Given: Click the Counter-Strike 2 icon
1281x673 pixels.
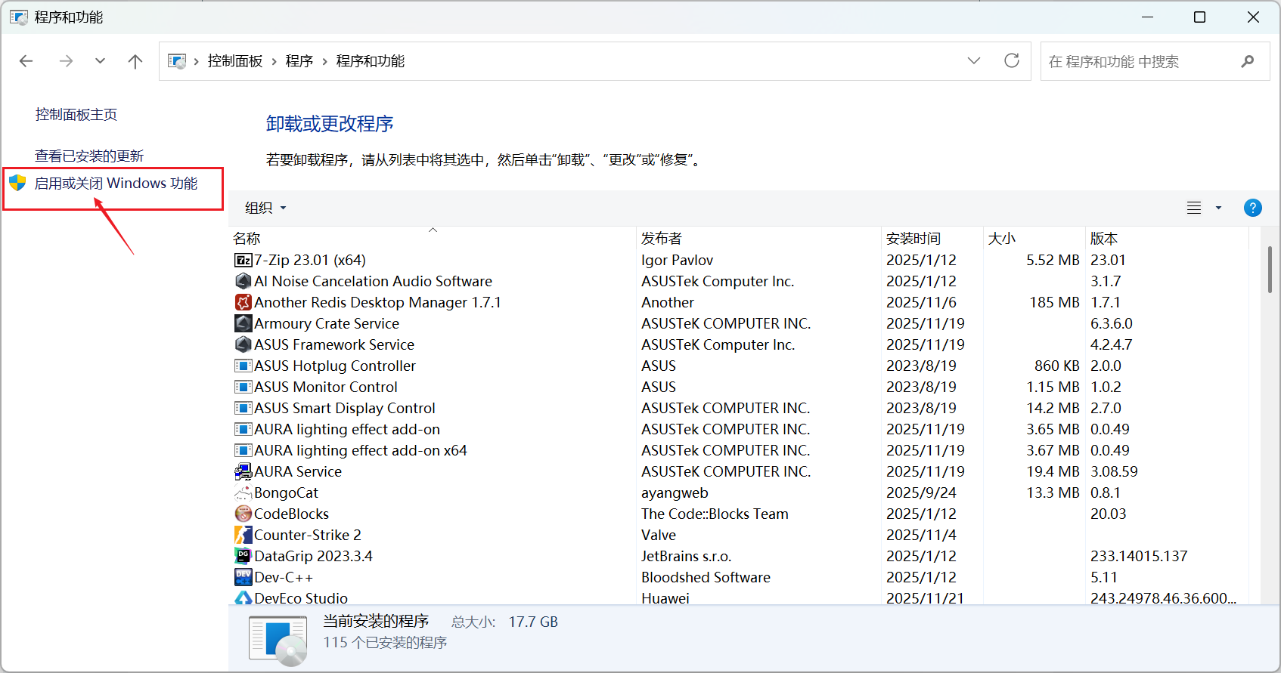Looking at the screenshot, I should pyautogui.click(x=243, y=535).
